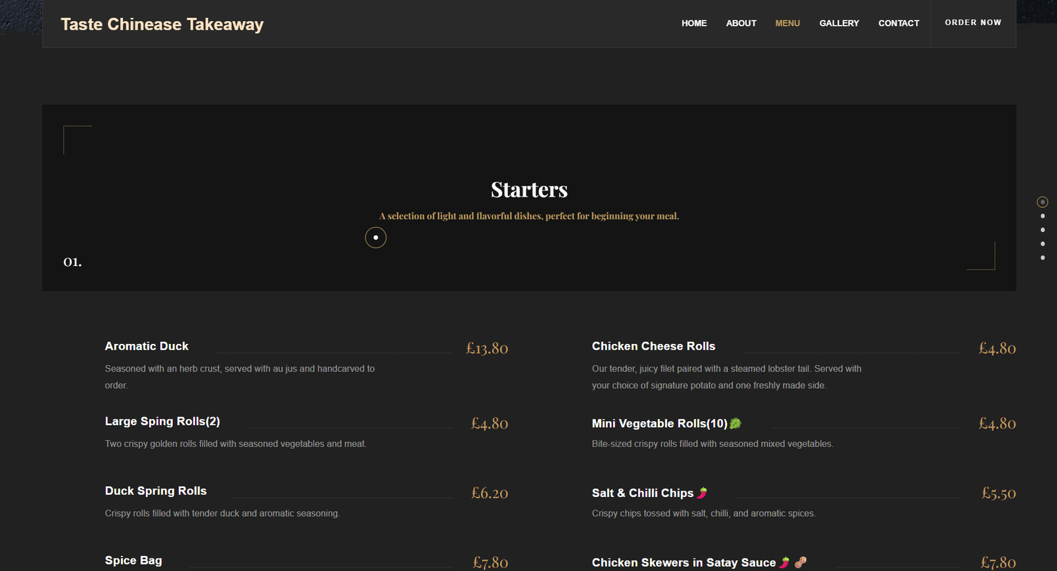This screenshot has height=571, width=1057.
Task: Click the vegetarian leaf icon beside Mini Vegetable Rolls
Action: pos(735,423)
